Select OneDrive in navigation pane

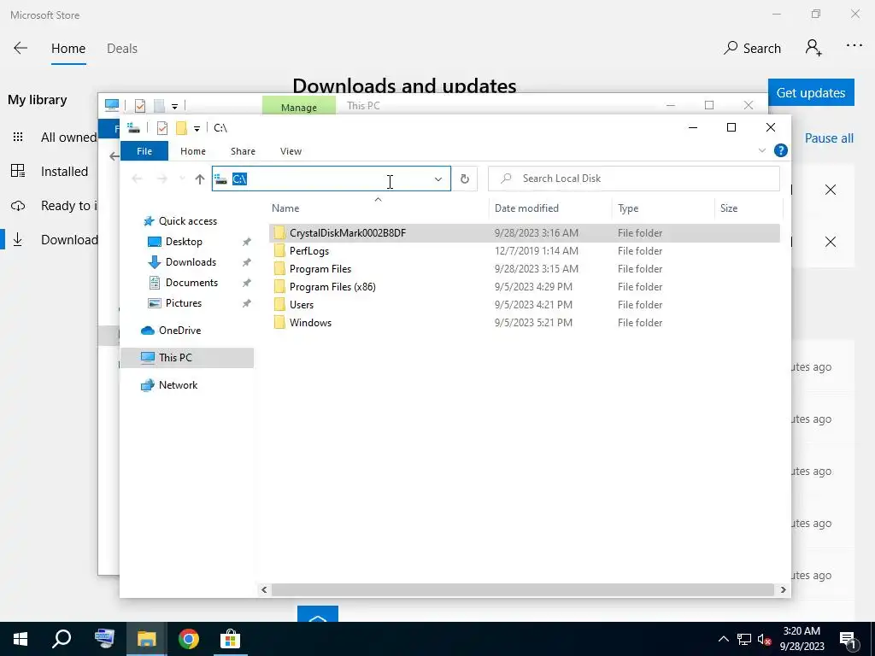tap(179, 331)
